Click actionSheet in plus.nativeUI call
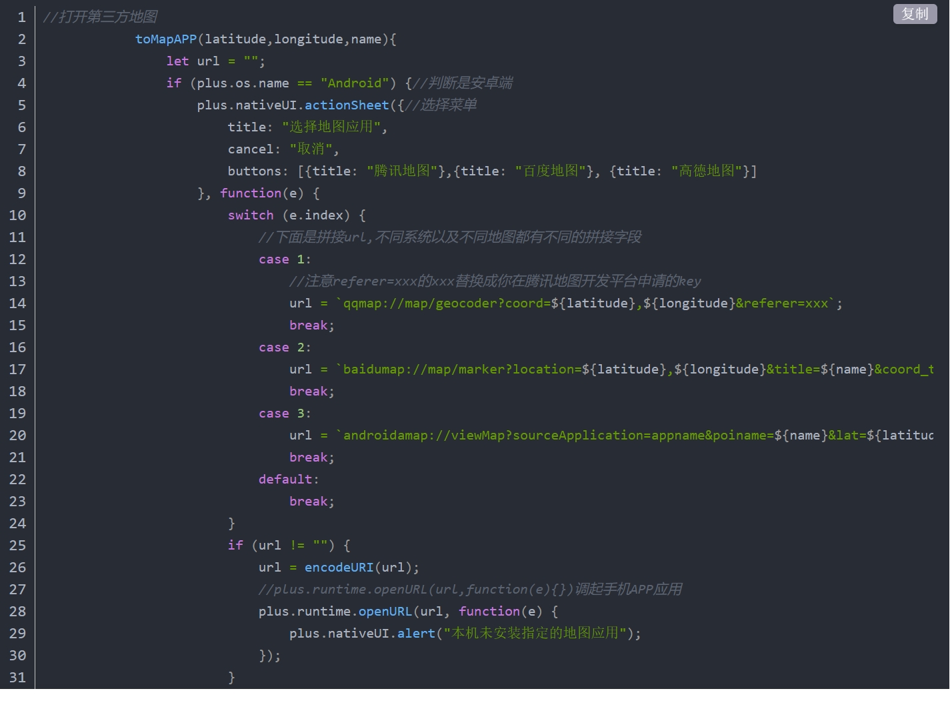 pos(347,105)
